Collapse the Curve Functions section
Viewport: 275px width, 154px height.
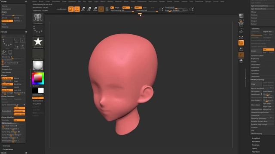pos(8,96)
